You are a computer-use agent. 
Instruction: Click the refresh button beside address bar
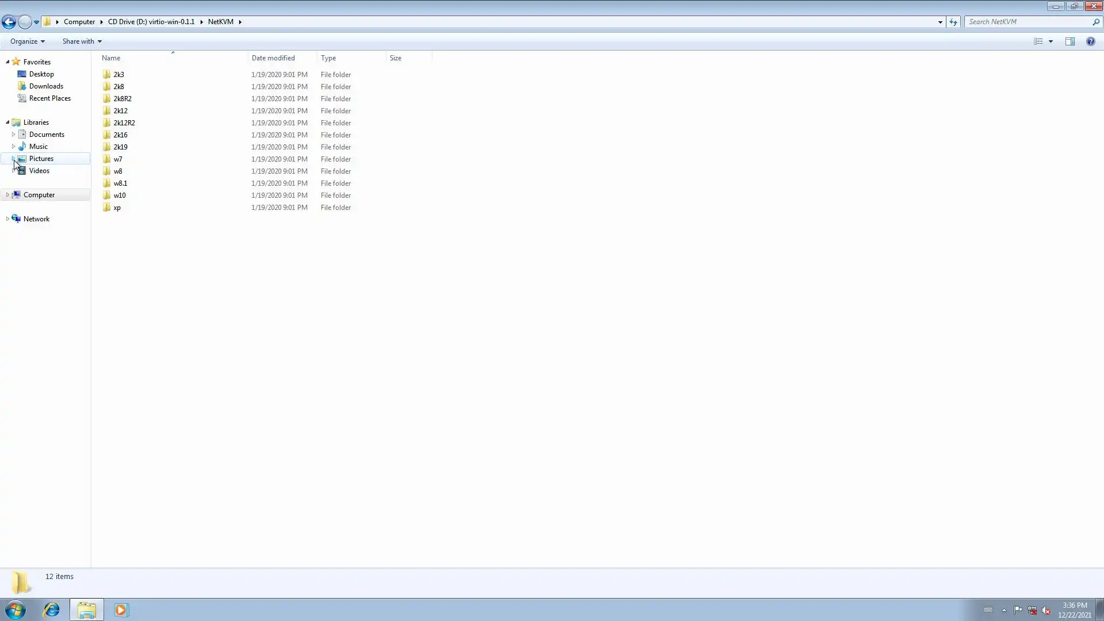(953, 22)
